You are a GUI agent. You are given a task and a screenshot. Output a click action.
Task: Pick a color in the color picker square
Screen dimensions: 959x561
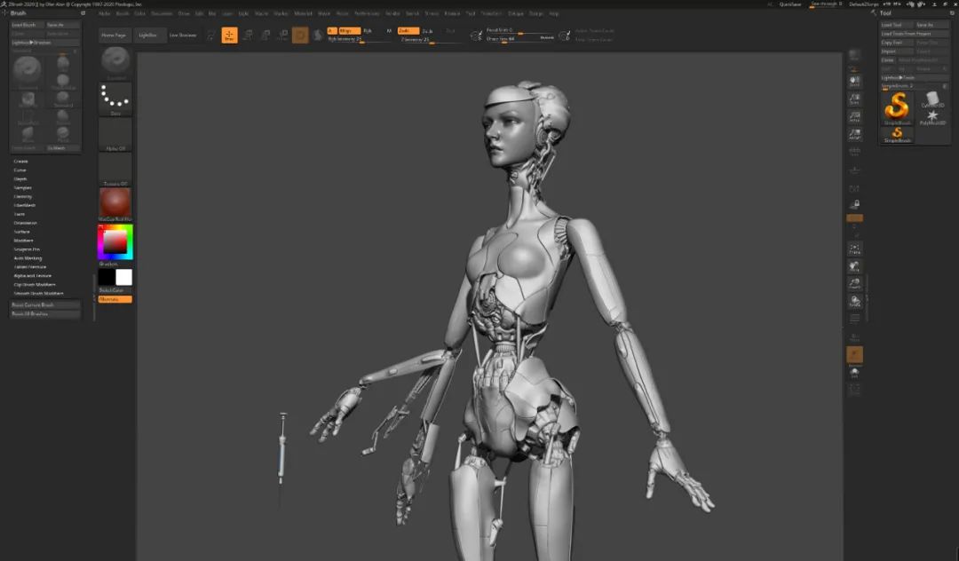pyautogui.click(x=115, y=242)
